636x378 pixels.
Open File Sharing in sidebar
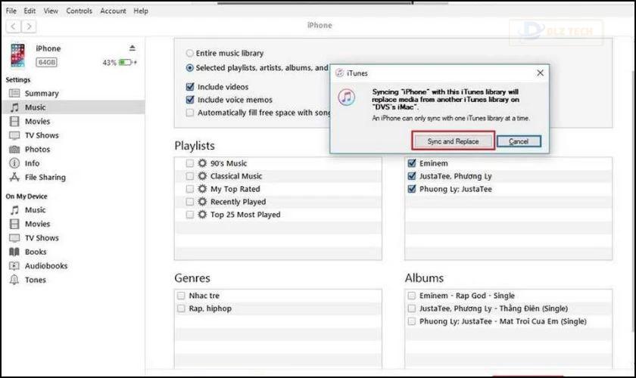point(45,178)
